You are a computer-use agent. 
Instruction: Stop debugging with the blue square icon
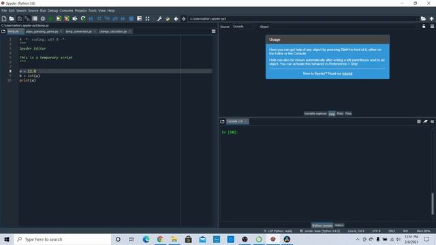[131, 18]
